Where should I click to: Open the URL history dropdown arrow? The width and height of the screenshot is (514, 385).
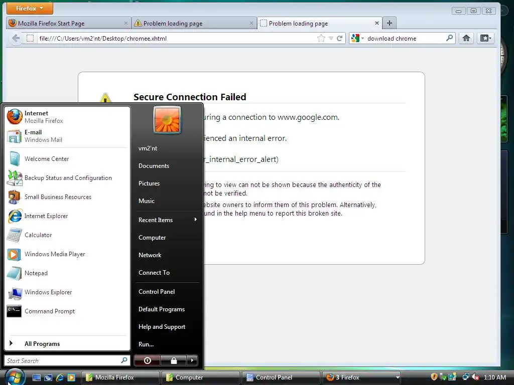point(331,38)
